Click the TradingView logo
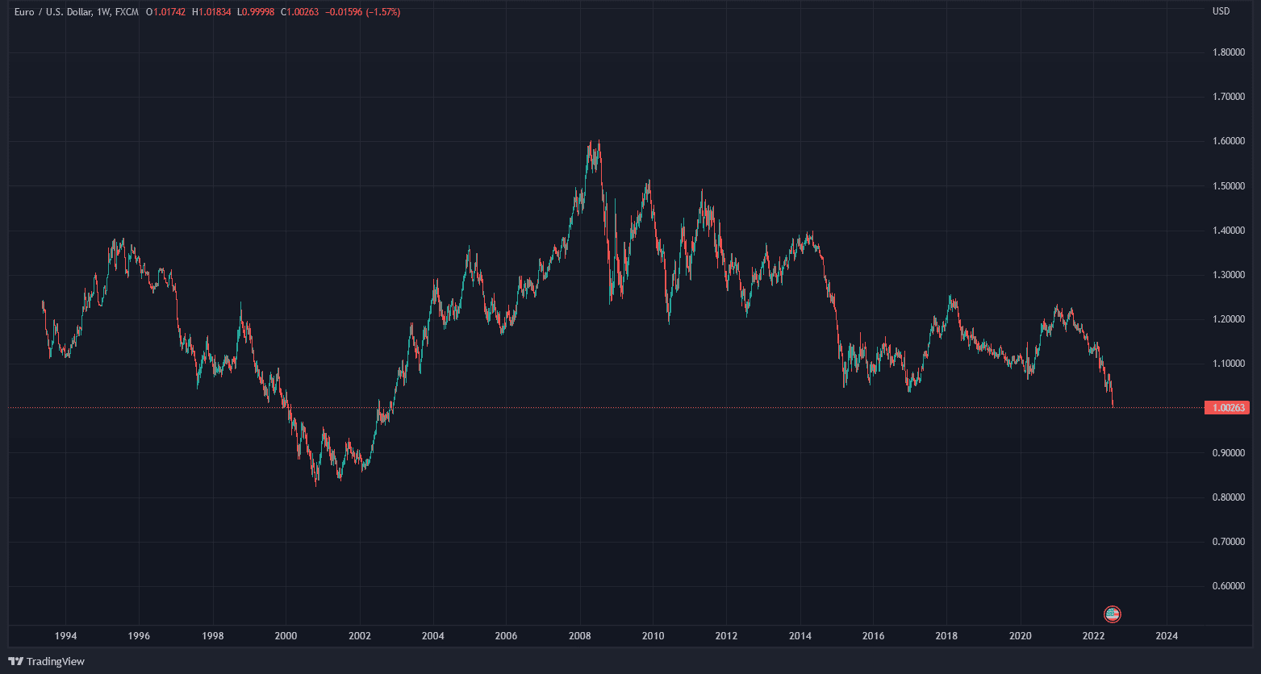Screen dimensions: 1261x674 [46, 662]
